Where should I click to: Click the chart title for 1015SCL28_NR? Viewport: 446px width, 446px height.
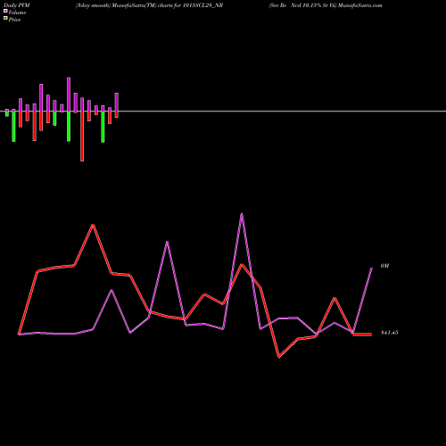point(149,5)
